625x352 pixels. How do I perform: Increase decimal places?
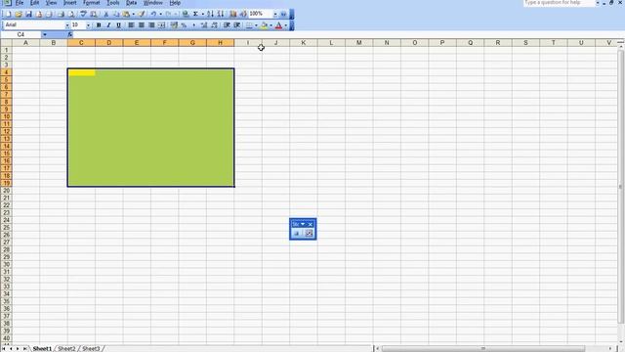[204, 25]
